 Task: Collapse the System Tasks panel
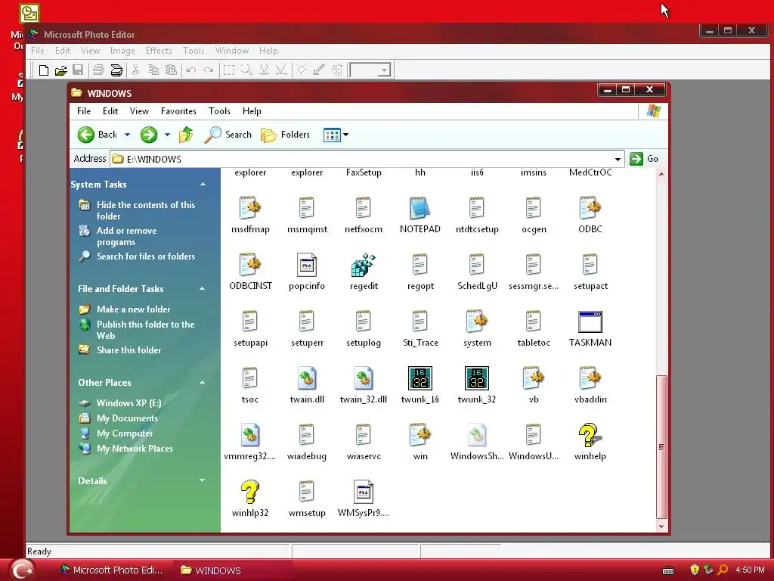[203, 185]
